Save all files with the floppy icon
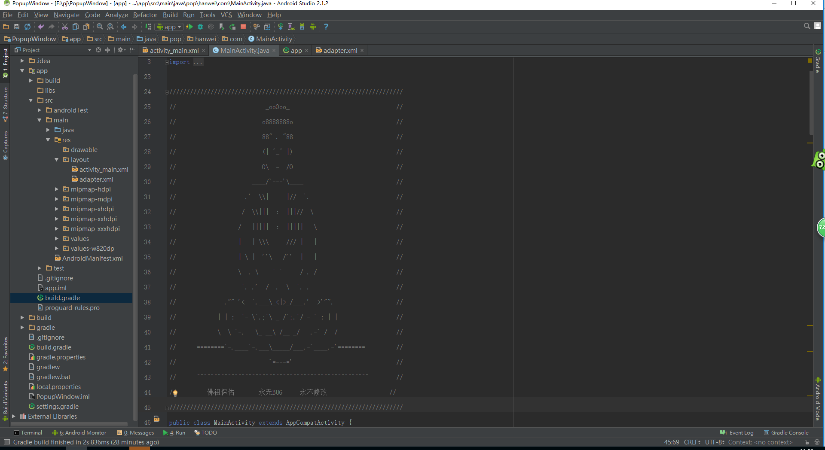 [17, 27]
